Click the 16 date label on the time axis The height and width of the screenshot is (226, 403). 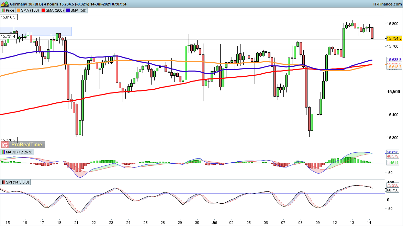click(25, 223)
